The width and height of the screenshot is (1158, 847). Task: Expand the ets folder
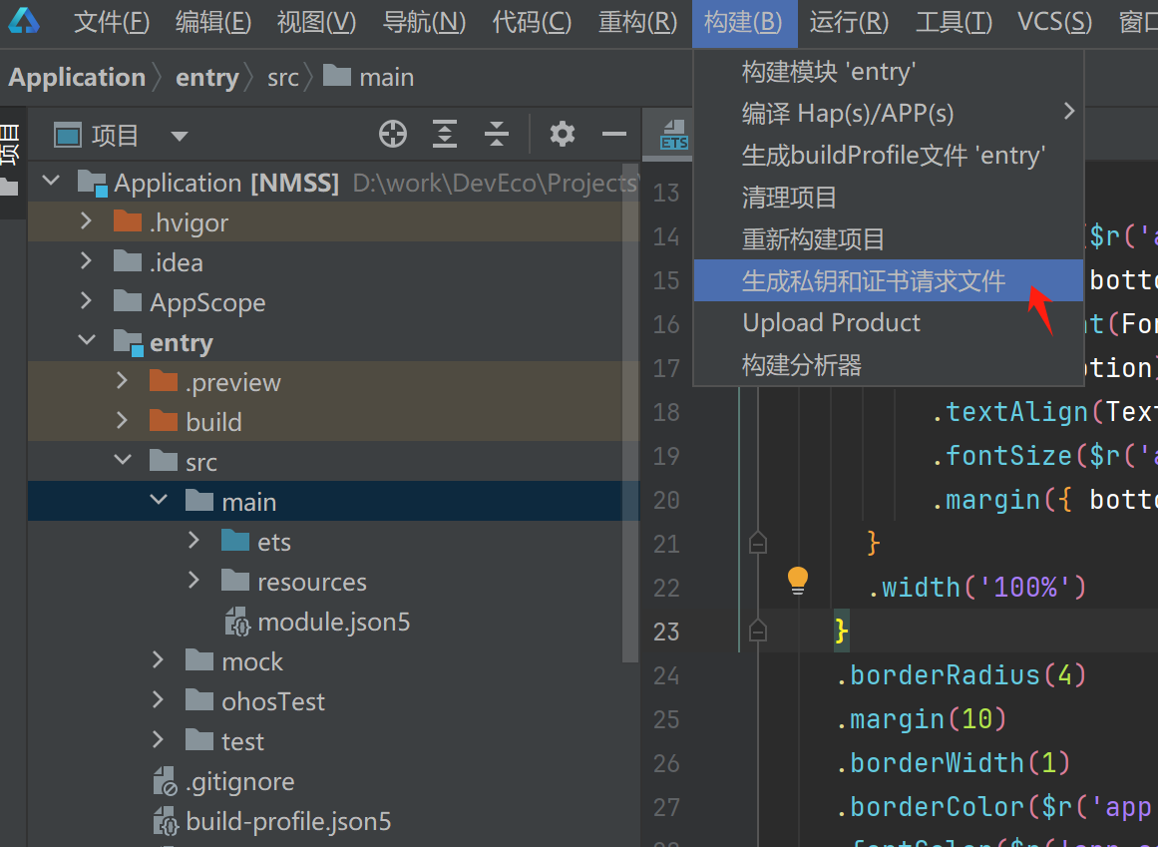point(193,541)
